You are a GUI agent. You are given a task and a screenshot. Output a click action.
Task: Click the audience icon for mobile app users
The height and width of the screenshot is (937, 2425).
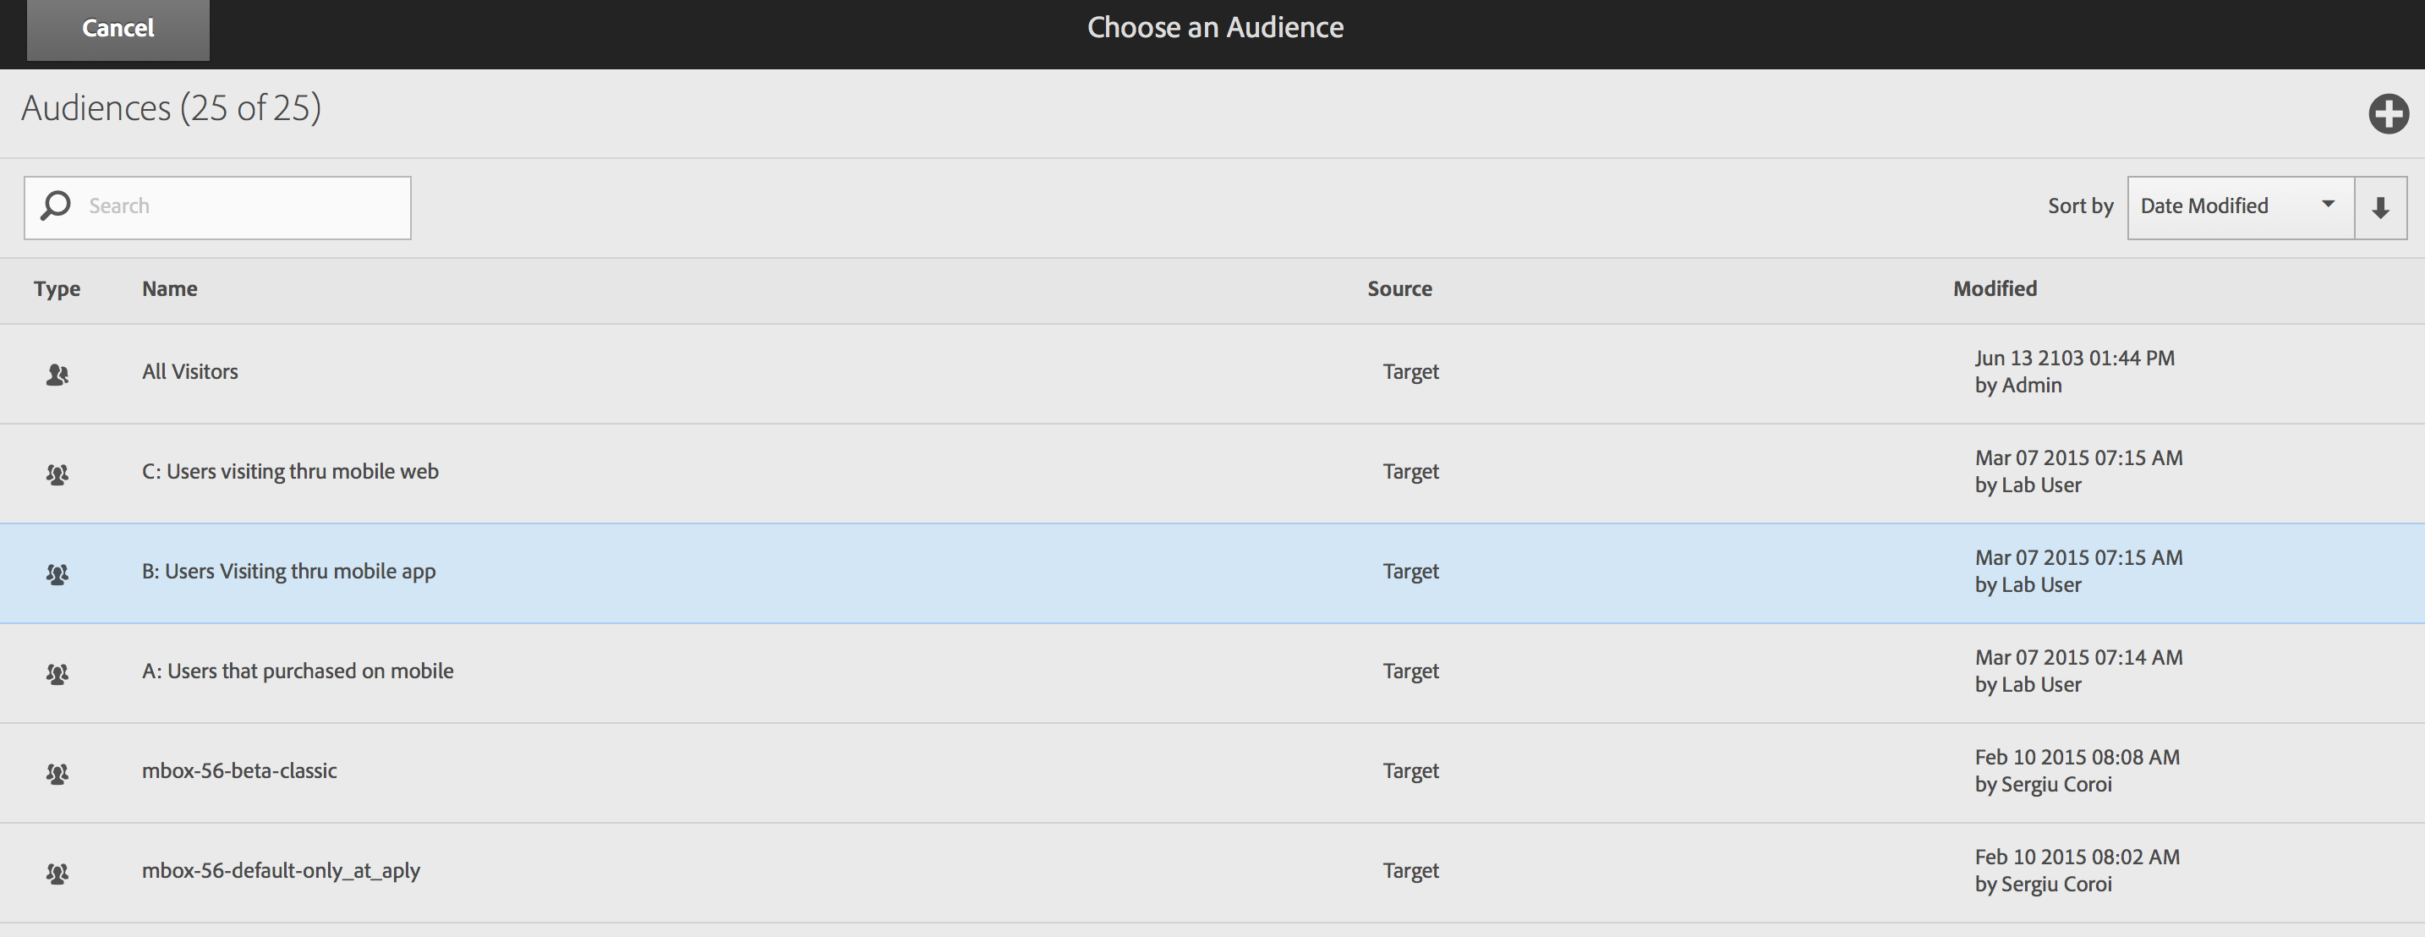(x=57, y=573)
